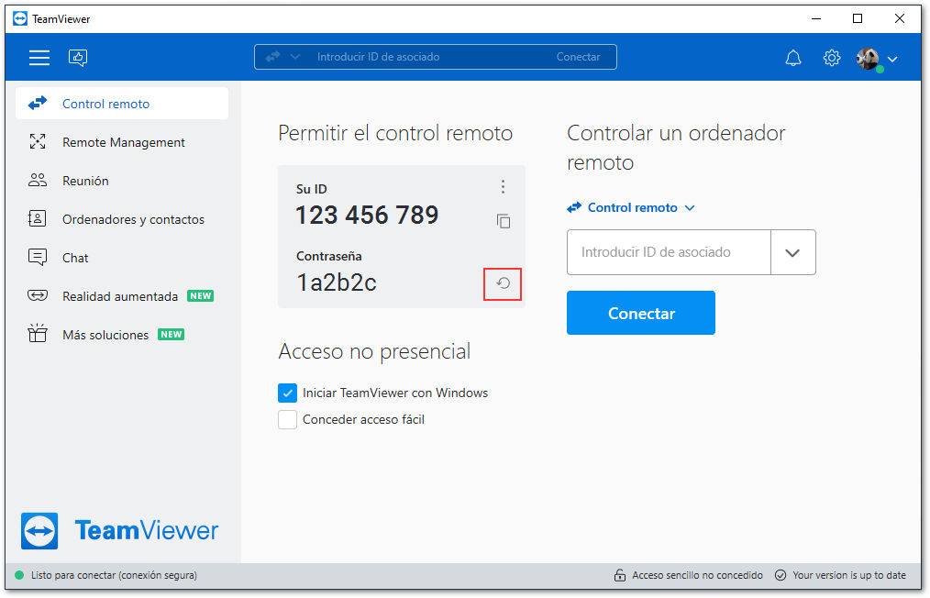Viewport: 930px width, 598px height.
Task: Click the large TeamViewer logo in sidebar
Action: coord(120,531)
